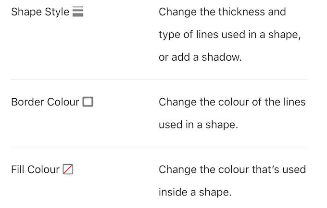This screenshot has width=327, height=208.
Task: Click the Fill Colour red slash icon
Action: click(x=68, y=169)
